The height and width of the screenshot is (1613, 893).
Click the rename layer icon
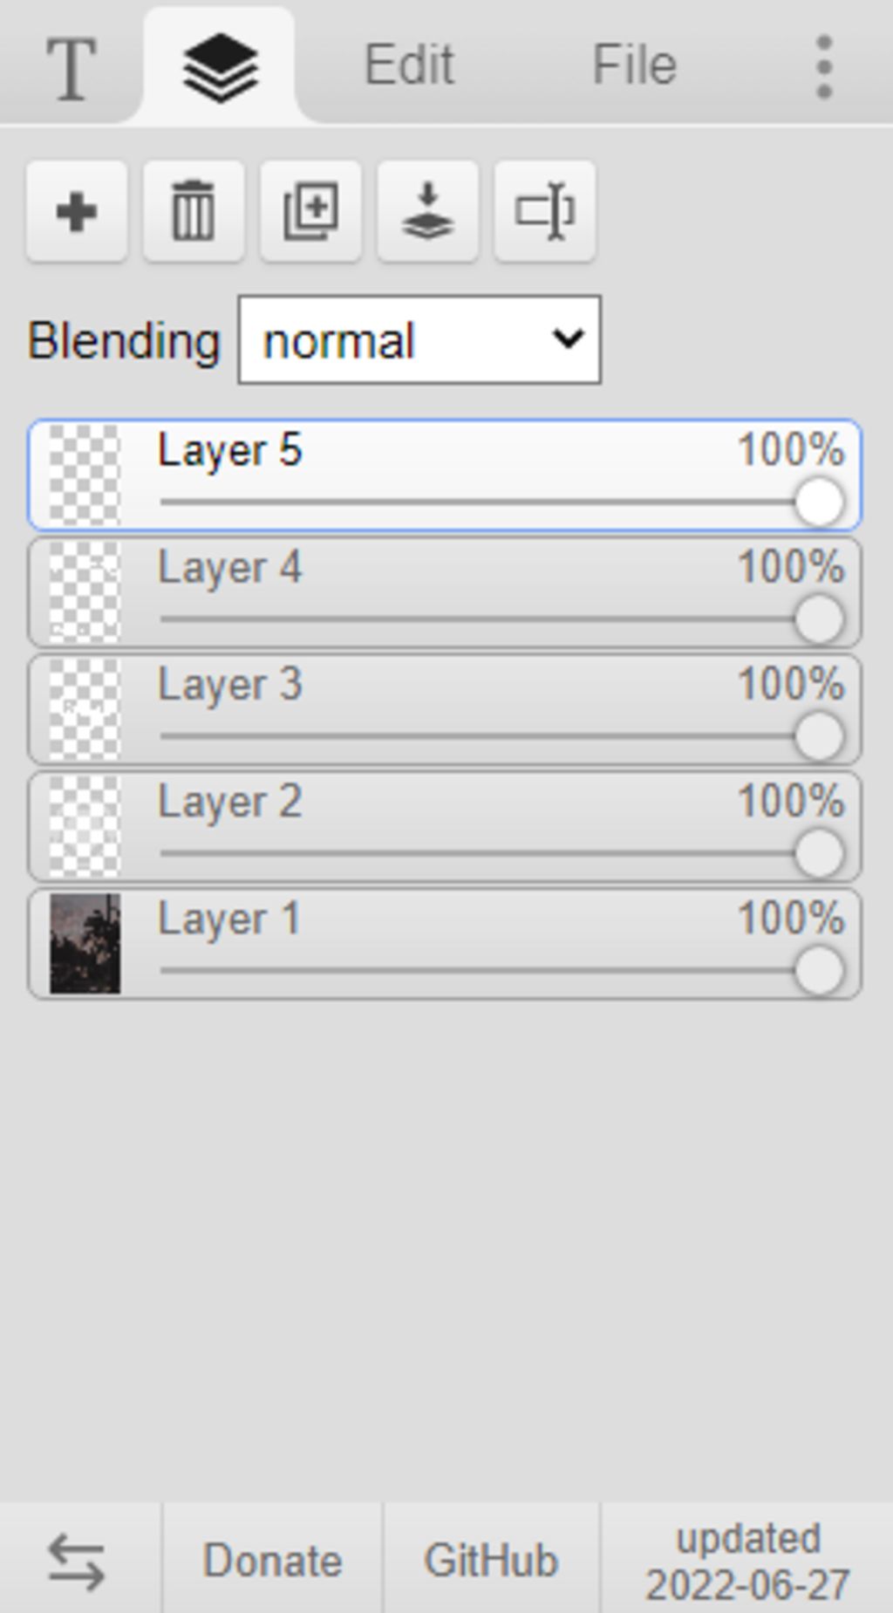[x=544, y=211]
